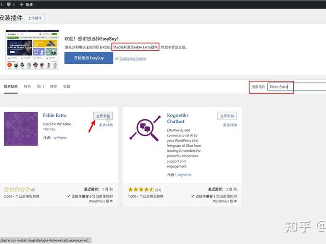Click the '请安装并激活Fable Extra插件' notice text
This screenshot has height=244, width=326.
click(135, 47)
